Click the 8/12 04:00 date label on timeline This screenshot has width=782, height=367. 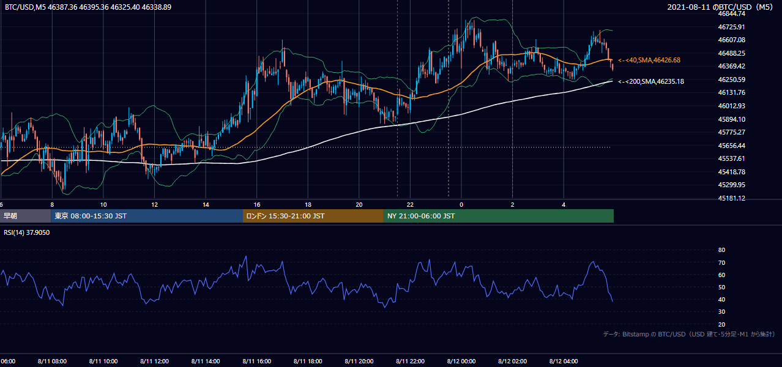(x=565, y=361)
